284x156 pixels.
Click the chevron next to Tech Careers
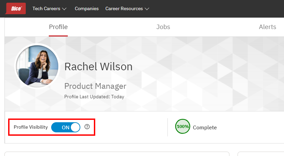pos(64,9)
